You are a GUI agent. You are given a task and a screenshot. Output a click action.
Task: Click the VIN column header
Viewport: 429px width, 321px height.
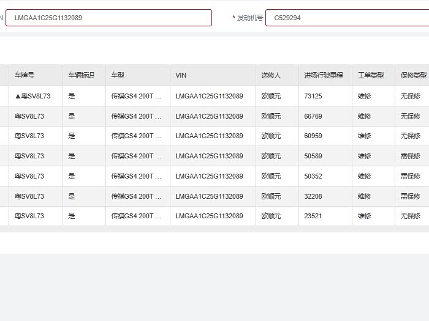click(181, 75)
